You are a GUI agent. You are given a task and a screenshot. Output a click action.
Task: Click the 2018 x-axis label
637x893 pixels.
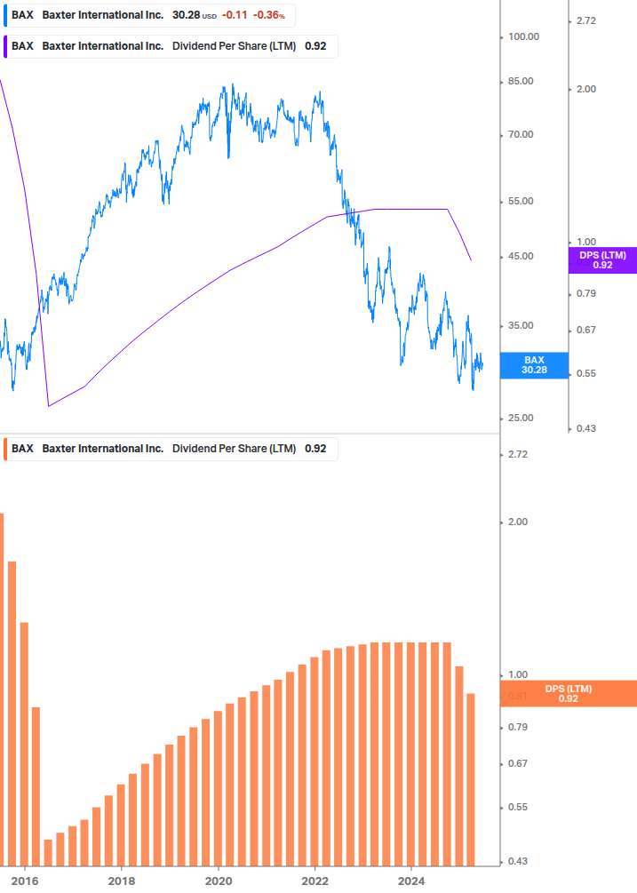[122, 881]
